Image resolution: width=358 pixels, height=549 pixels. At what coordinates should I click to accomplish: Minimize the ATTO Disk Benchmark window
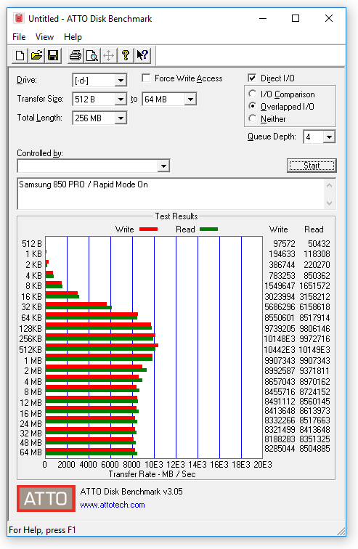click(x=263, y=18)
